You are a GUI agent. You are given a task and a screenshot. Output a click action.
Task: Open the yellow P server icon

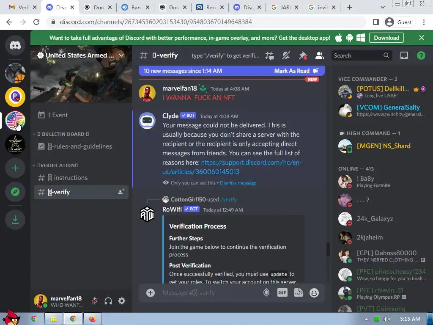click(x=15, y=97)
